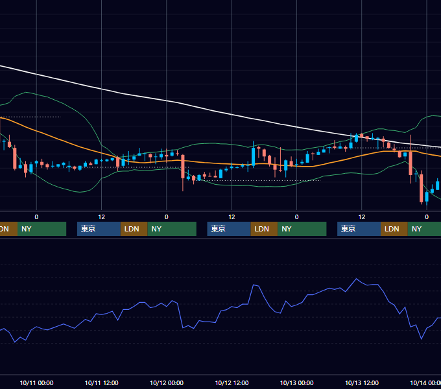Click the upper green Bollinger band peak near 10/11 00:00
441x389 pixels.
26,92
